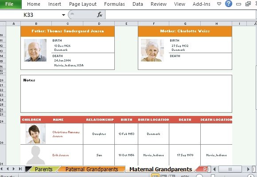Screen dimensions: 257x177
Task: Switch to Page Layout view in status bar
Action: coord(164,176)
